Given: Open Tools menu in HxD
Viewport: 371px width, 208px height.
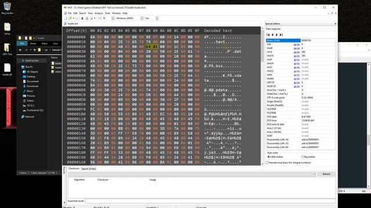Looking at the screenshot, I should pyautogui.click(x=107, y=13).
